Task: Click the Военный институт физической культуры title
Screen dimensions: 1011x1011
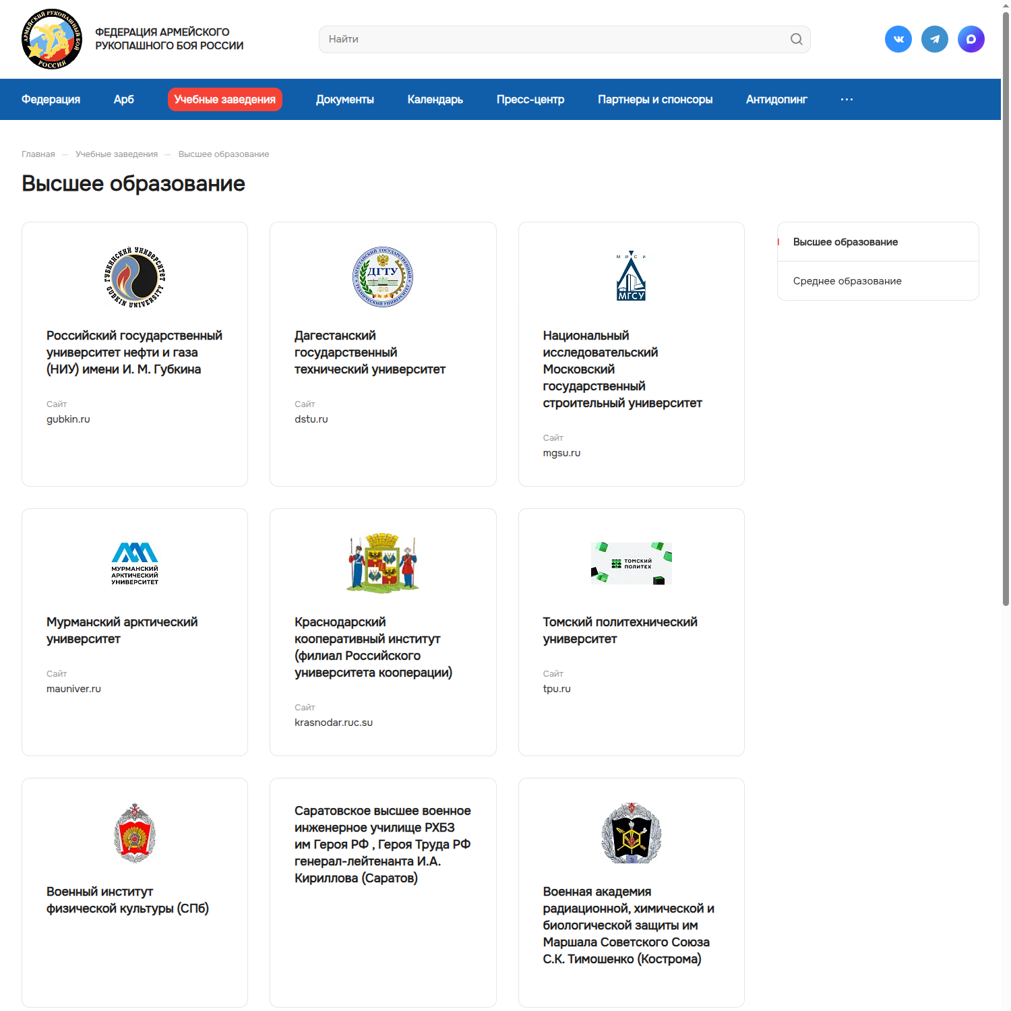Action: click(127, 900)
